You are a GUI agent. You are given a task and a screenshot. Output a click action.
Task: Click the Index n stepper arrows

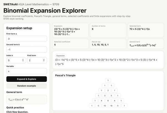(23, 60)
